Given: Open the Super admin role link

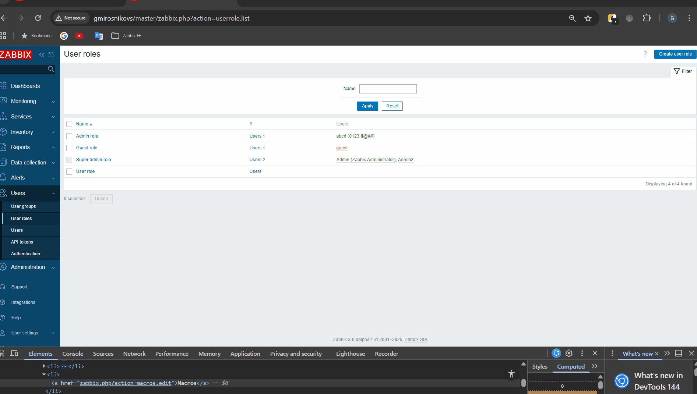Looking at the screenshot, I should pos(94,160).
